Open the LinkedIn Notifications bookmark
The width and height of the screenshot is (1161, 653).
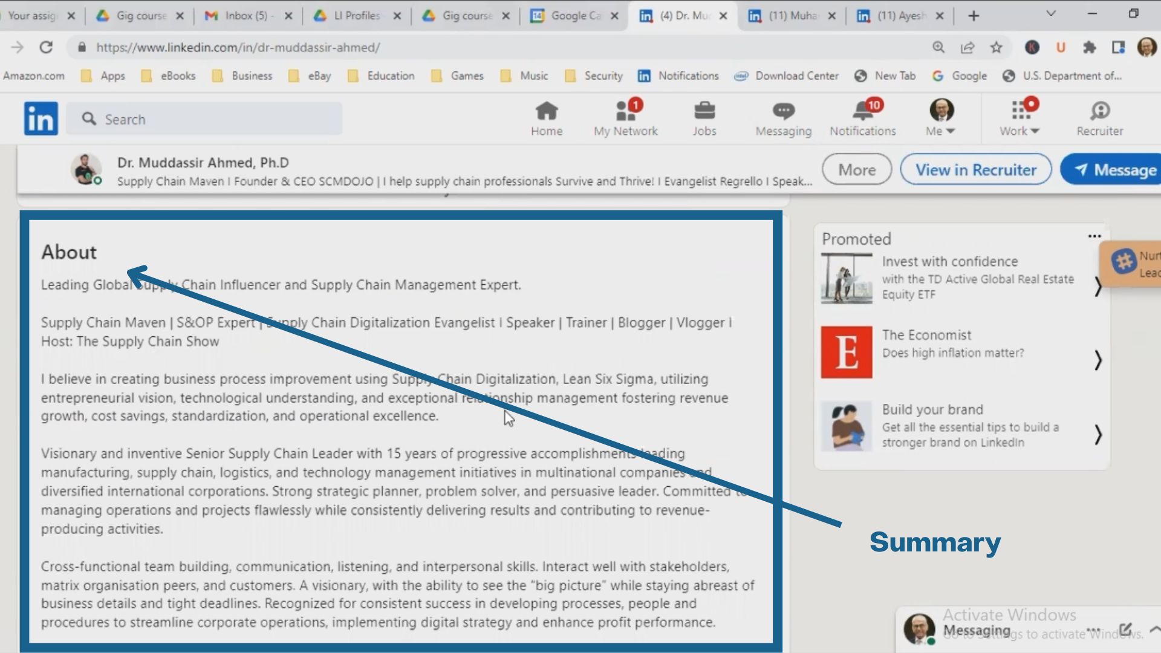pos(678,76)
